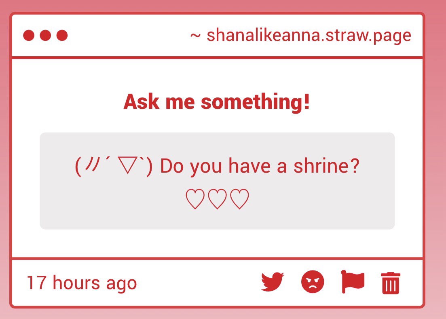
Task: Click the third red dot in header
Action: pos(62,36)
